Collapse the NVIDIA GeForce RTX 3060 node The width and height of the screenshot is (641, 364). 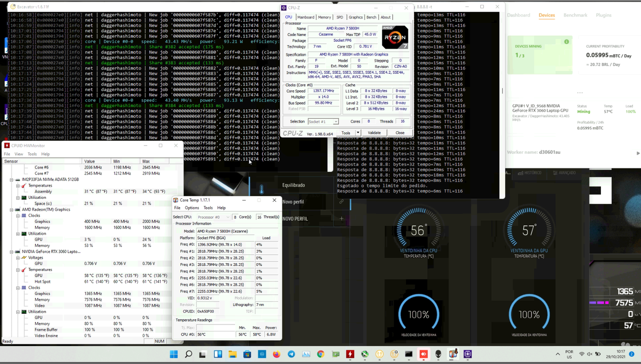coord(11,251)
